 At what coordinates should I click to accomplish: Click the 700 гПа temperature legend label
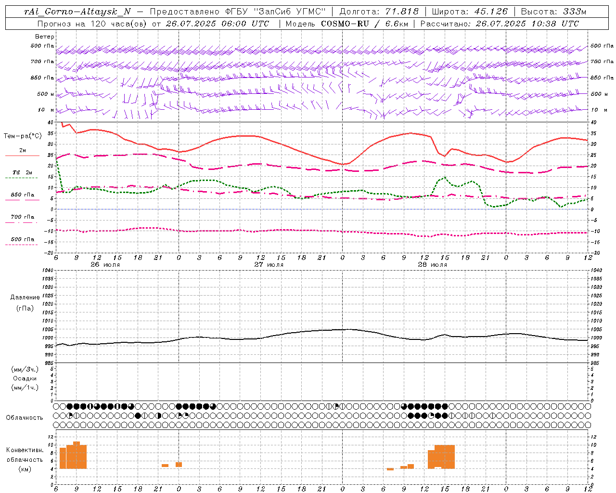pos(22,217)
